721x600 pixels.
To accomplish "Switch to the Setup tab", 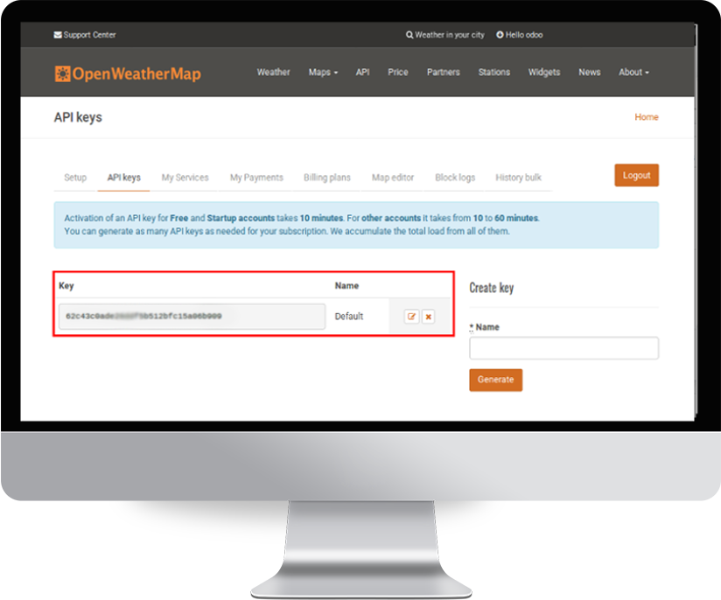I will tap(75, 178).
